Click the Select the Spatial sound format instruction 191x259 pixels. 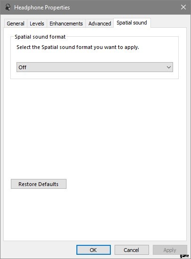click(78, 47)
